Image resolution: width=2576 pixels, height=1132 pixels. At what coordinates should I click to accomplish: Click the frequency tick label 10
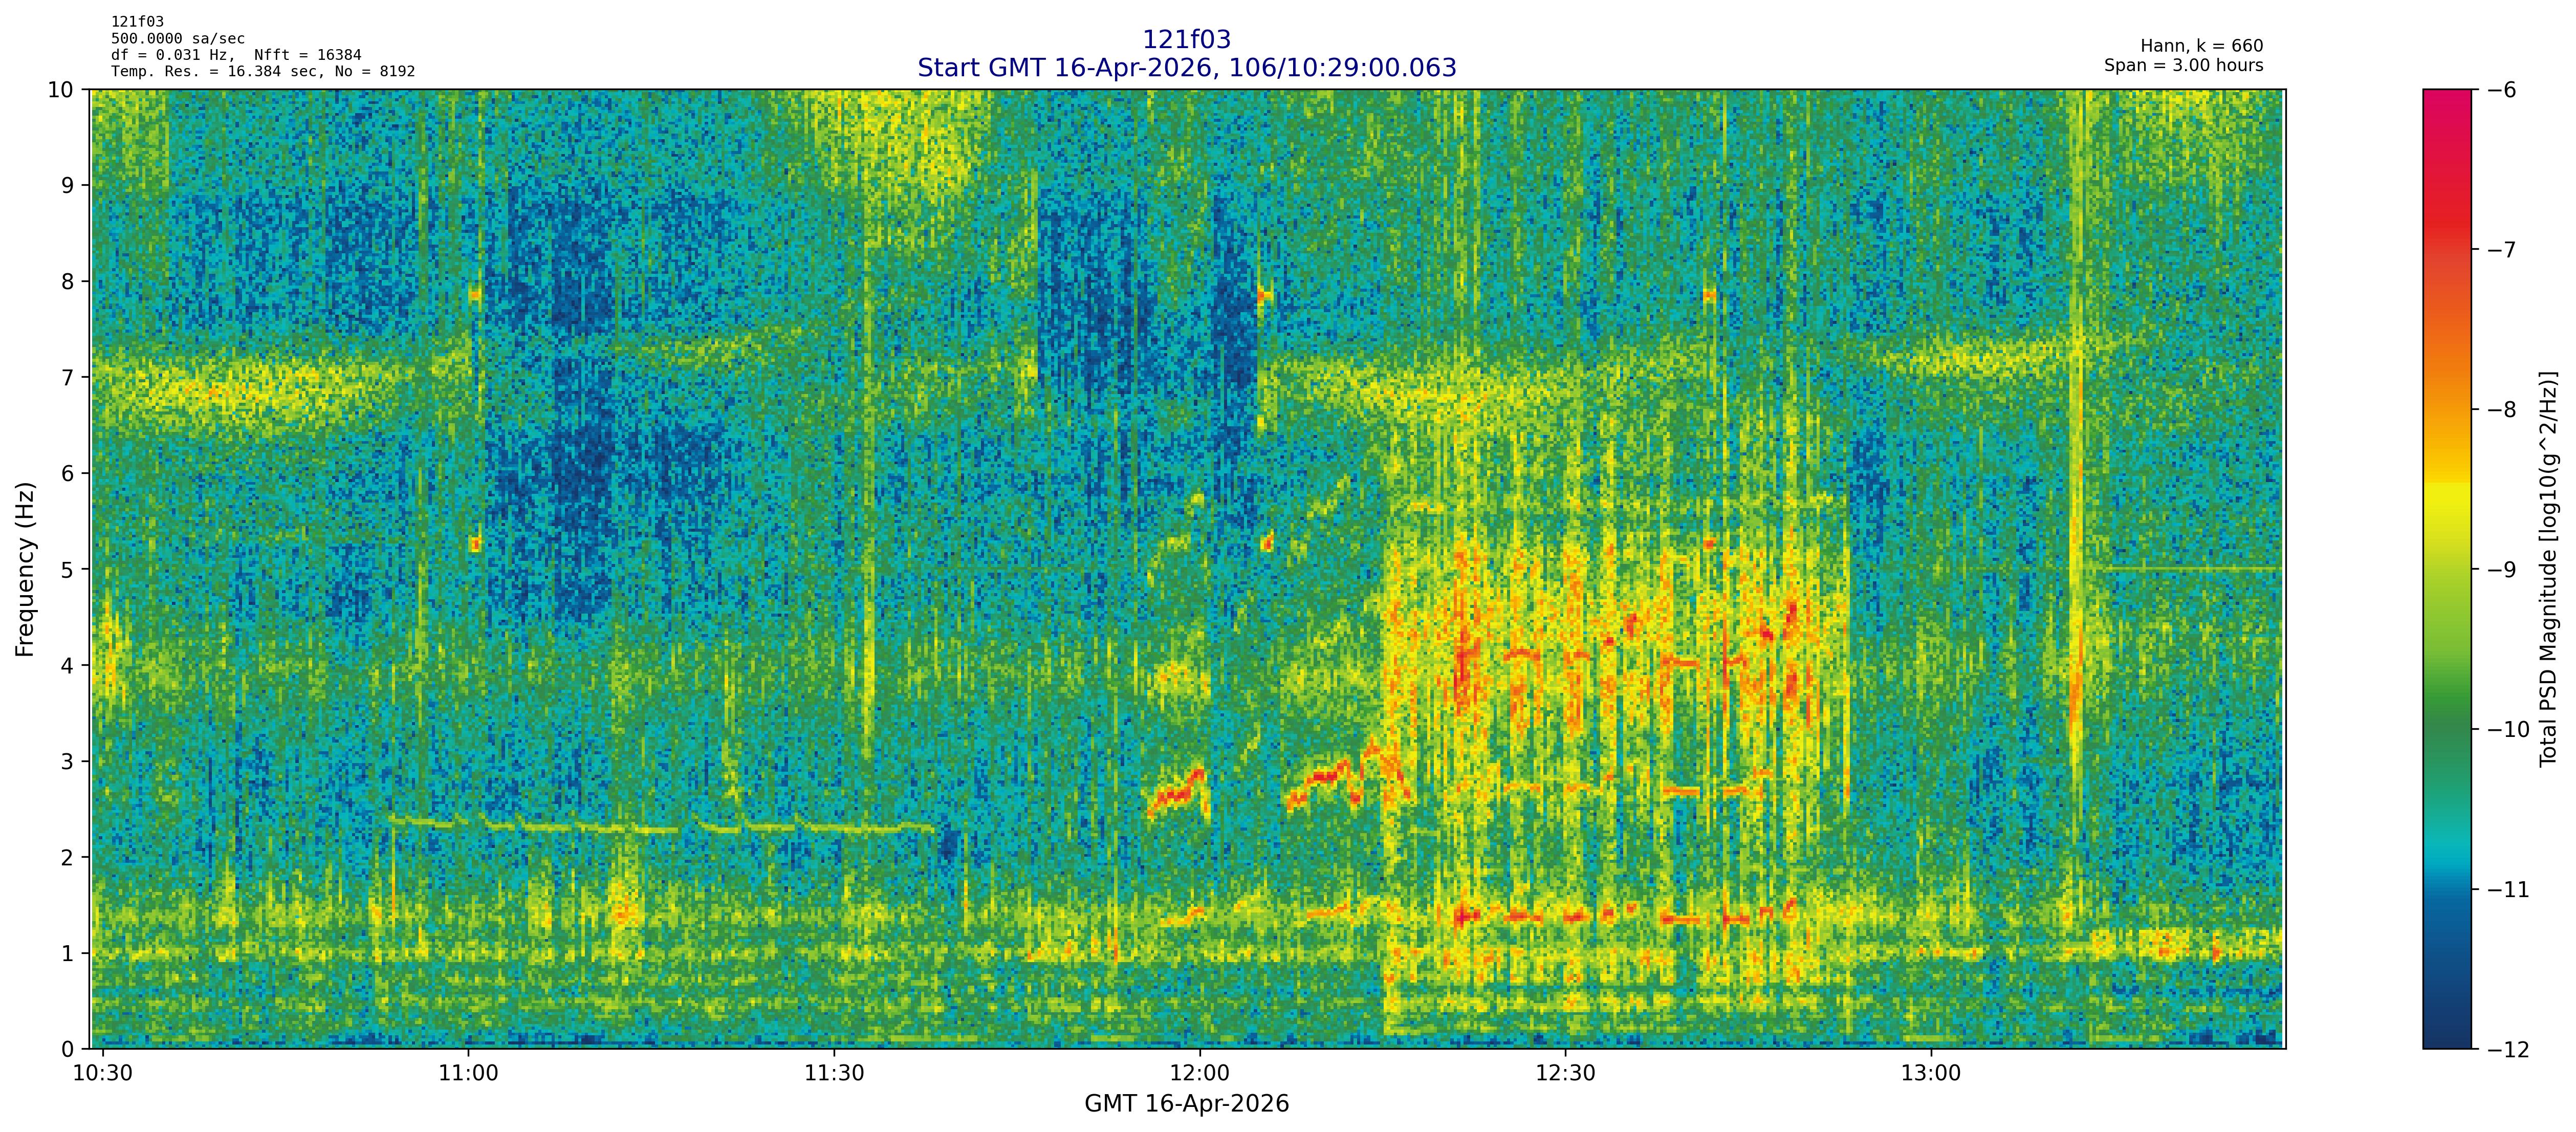[x=60, y=90]
